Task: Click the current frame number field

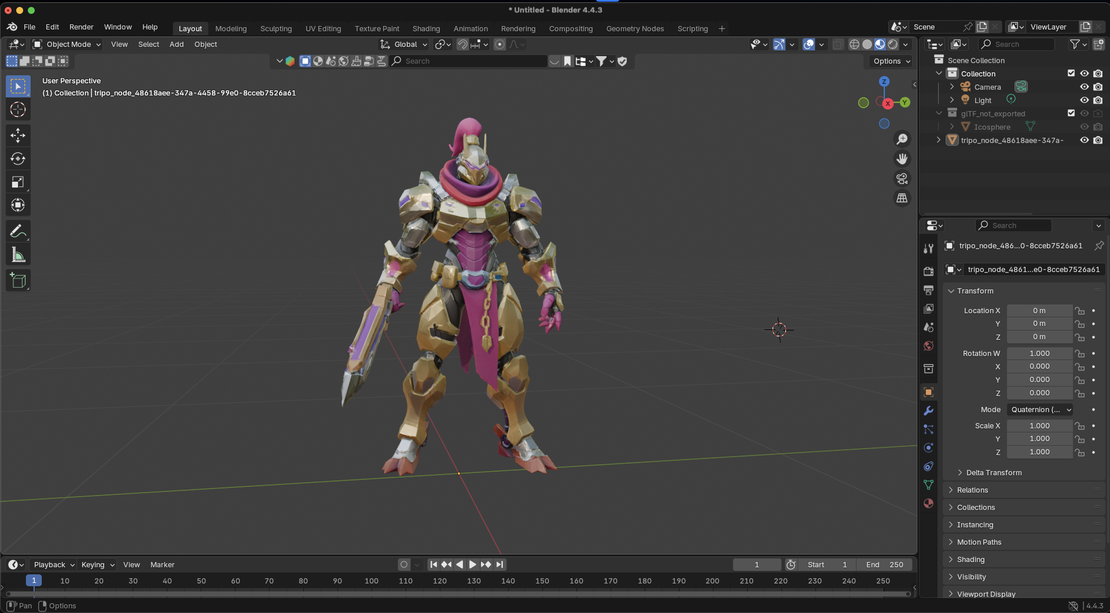Action: click(x=756, y=565)
